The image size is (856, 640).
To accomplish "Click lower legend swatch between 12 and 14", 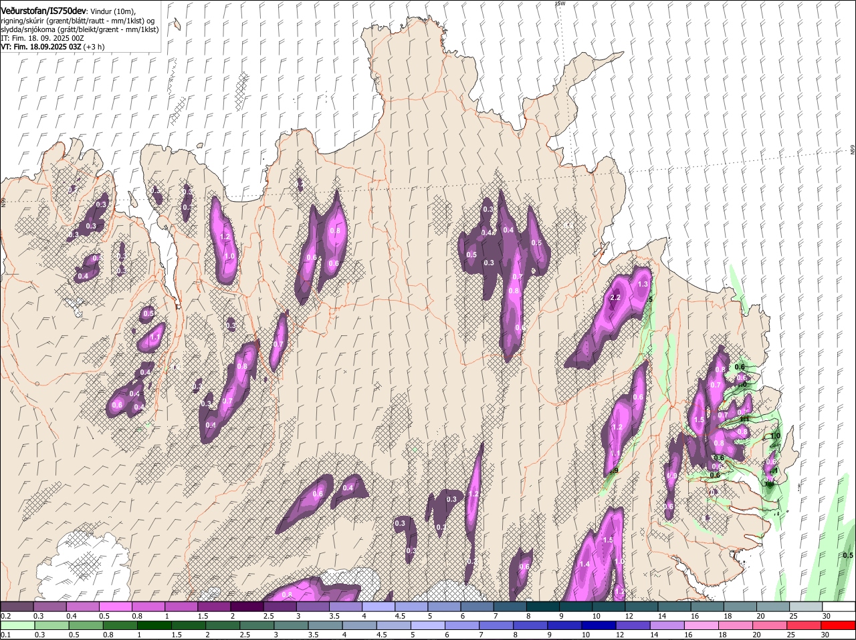I will tap(635, 625).
